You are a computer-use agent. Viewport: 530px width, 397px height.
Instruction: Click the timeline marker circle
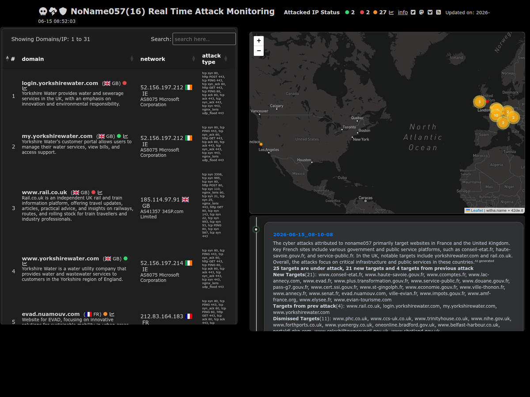256,229
